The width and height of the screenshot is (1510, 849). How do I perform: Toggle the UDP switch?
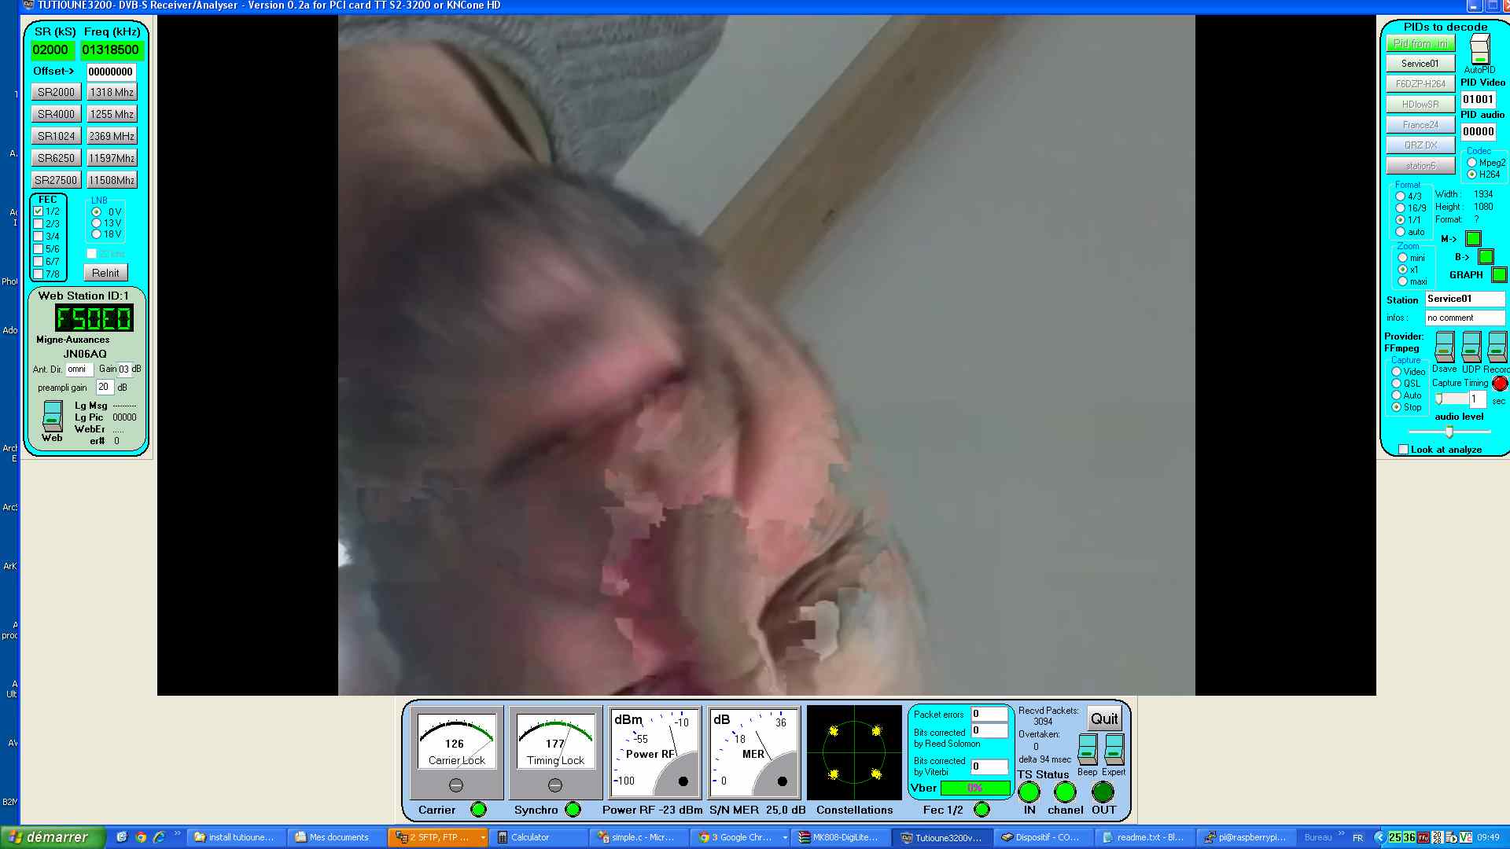click(x=1471, y=347)
